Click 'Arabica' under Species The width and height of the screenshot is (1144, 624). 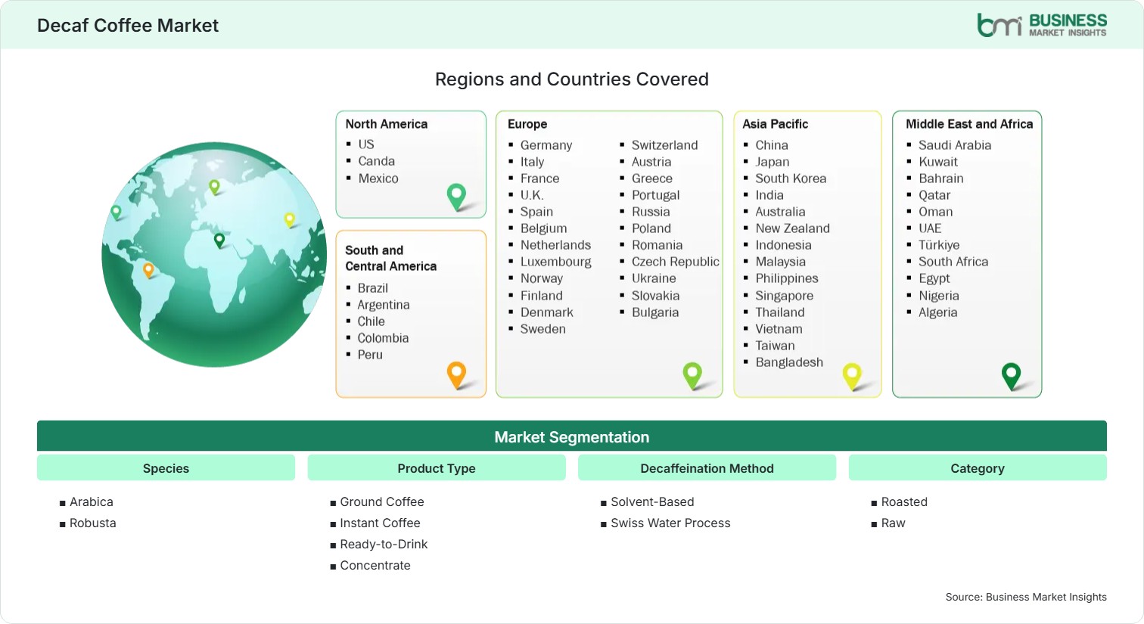(x=92, y=502)
